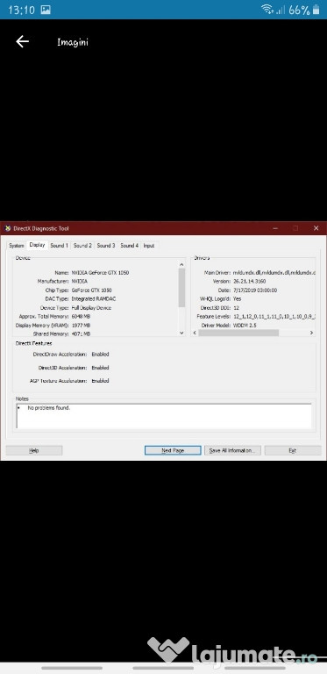The width and height of the screenshot is (327, 674).
Task: Click the Feature Levels value
Action: [x=274, y=316]
